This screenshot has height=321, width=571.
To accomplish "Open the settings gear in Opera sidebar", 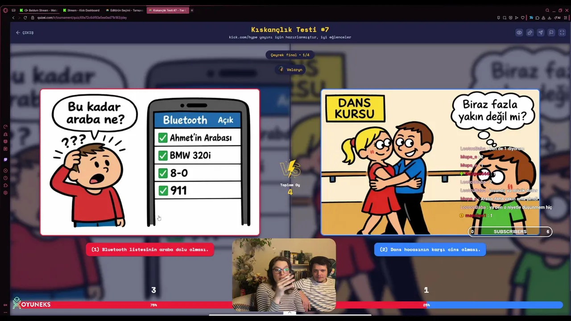I will coord(5,193).
